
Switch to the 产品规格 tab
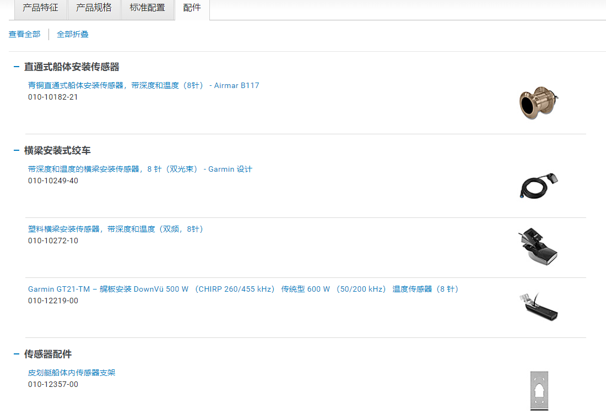click(x=94, y=8)
